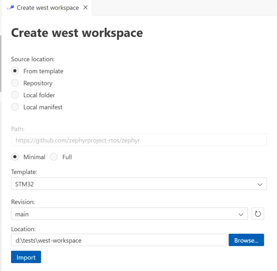Viewport: 277px width, 271px height.
Task: Switch to the Full workspace option
Action: pyautogui.click(x=54, y=157)
